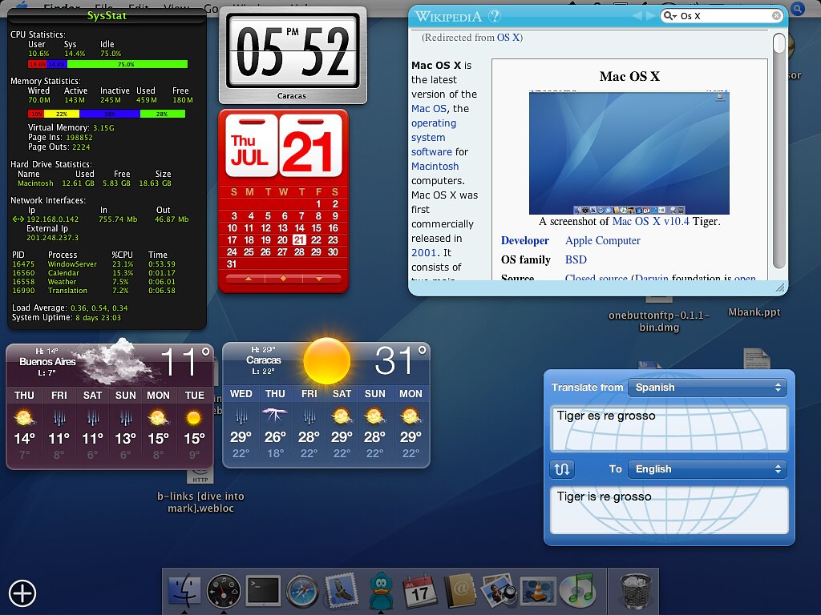Viewport: 821px width, 615px height.
Task: Click the WindowServer process row
Action: pyautogui.click(x=94, y=264)
